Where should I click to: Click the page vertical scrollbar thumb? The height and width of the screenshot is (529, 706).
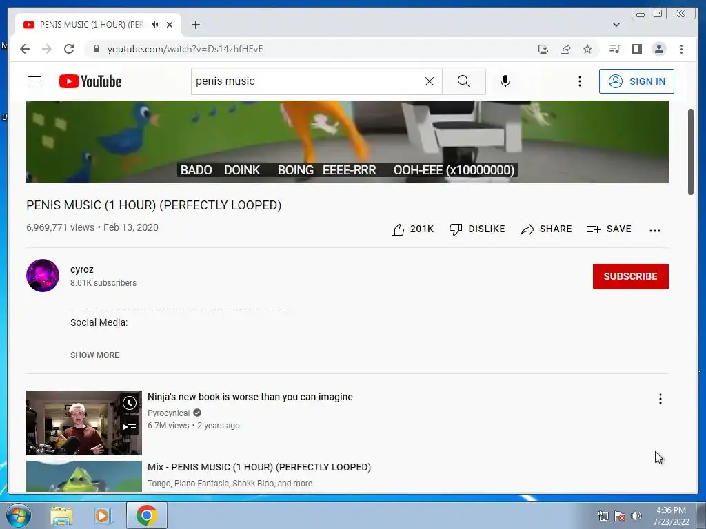tap(691, 152)
